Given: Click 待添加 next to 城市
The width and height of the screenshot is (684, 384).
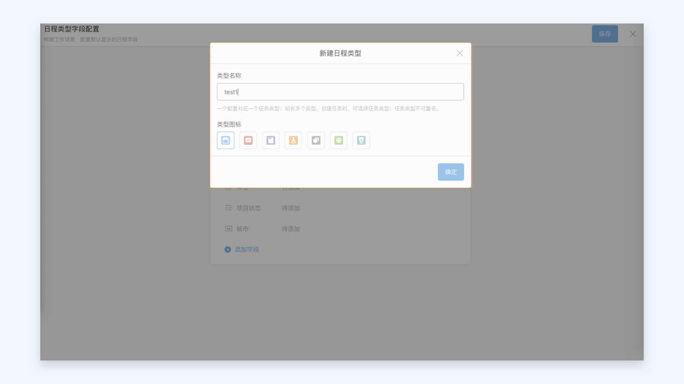Looking at the screenshot, I should pos(291,229).
